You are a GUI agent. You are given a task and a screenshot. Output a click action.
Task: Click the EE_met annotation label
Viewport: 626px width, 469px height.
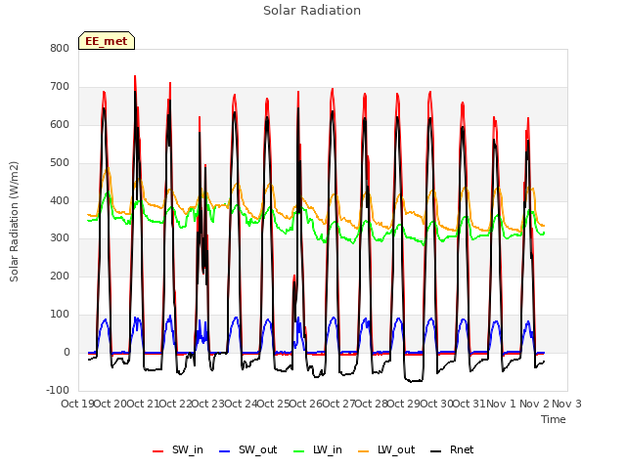coord(107,41)
